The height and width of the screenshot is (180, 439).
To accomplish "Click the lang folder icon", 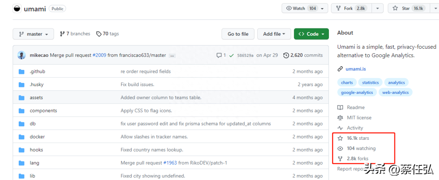I will [x=22, y=163].
